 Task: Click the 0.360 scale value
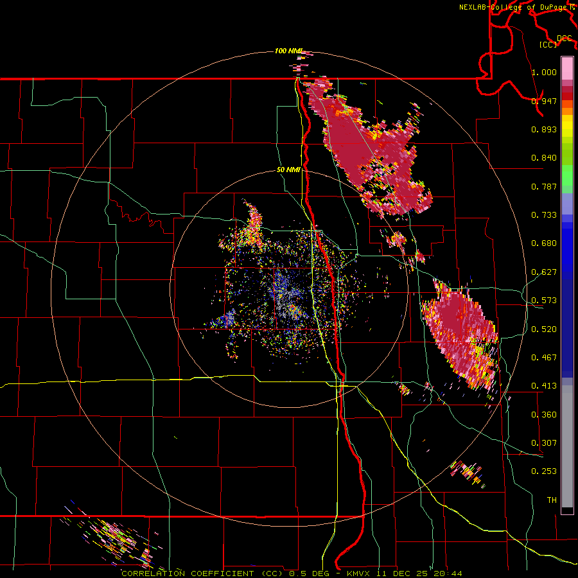pyautogui.click(x=544, y=415)
